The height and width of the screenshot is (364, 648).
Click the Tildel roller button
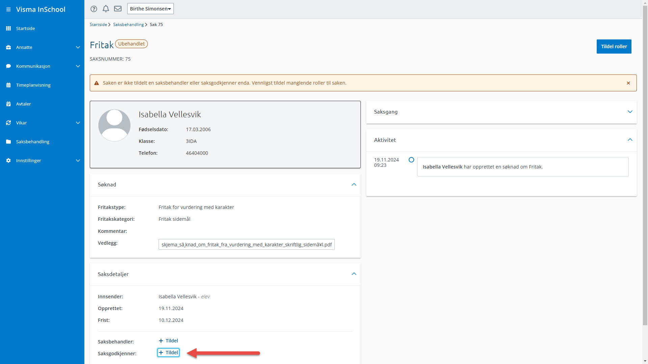(614, 47)
